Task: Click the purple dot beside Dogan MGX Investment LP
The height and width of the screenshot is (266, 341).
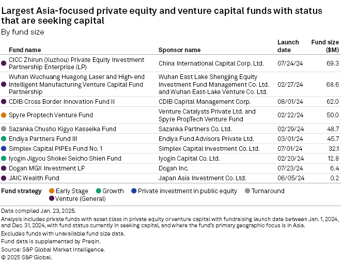Action: tap(4, 168)
